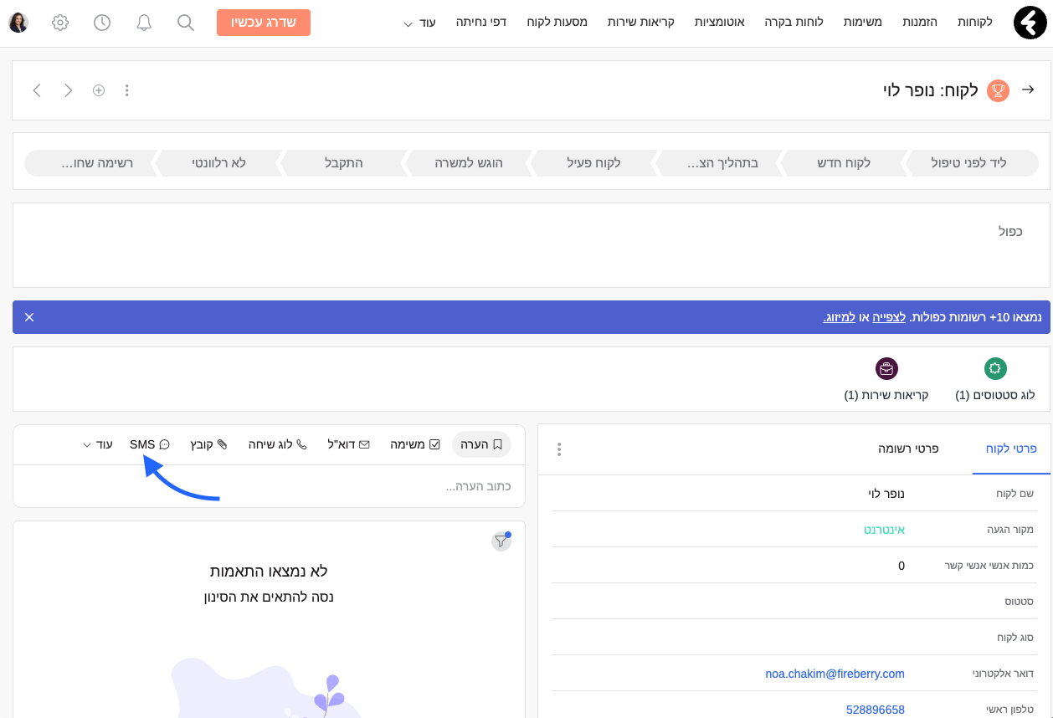Set stage to התקבל
1053x718 pixels.
pyautogui.click(x=344, y=162)
